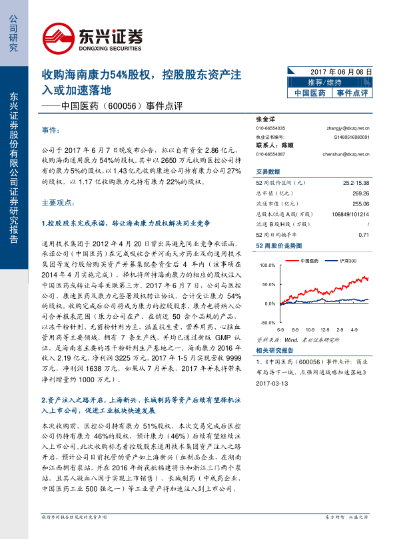The height and width of the screenshot is (539, 397).
Task: Click certificate number S1480516080001
Action: click(x=352, y=137)
